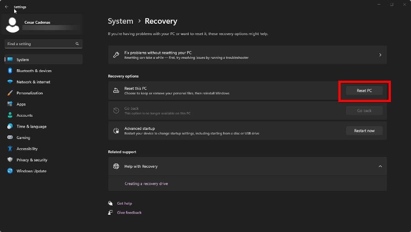This screenshot has height=232, width=411.
Task: Click the System monitor icon in sidebar
Action: point(10,59)
